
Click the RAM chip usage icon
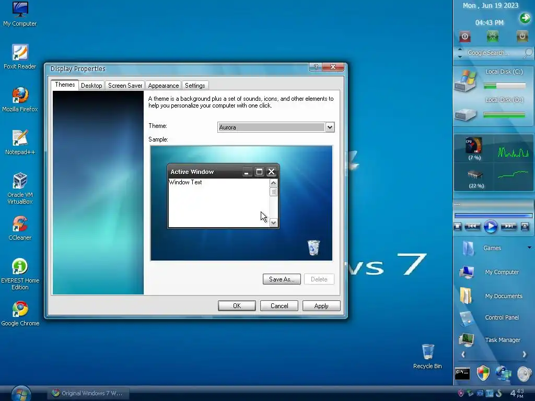475,175
